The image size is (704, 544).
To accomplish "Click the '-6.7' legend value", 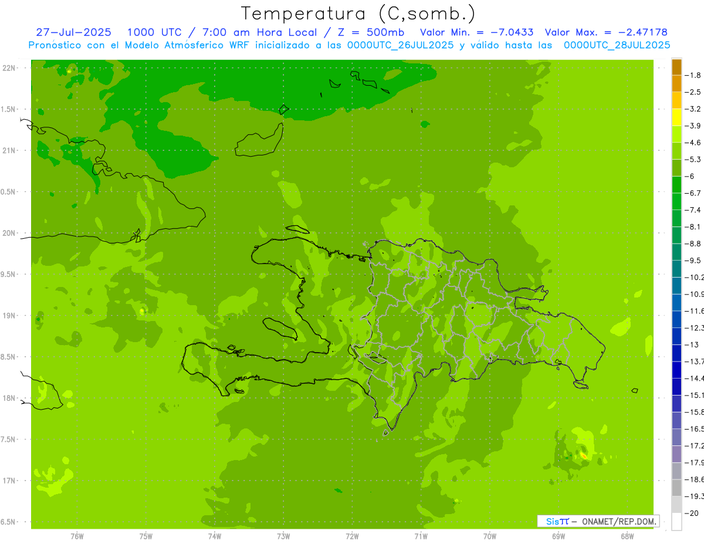I will [693, 193].
